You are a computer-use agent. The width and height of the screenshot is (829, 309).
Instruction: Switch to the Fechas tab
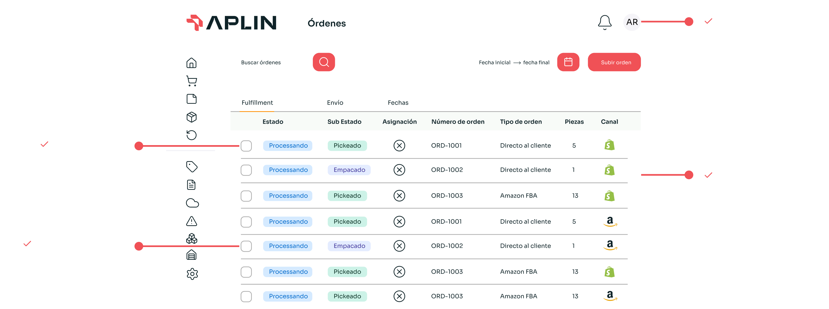(x=398, y=102)
